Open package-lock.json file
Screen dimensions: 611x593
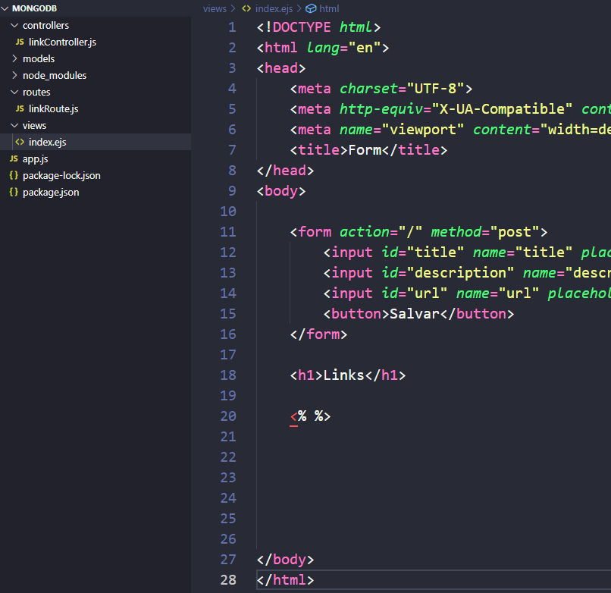click(61, 176)
